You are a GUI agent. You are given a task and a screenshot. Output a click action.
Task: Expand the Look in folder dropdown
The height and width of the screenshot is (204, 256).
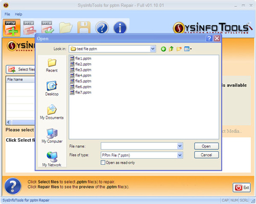[153, 49]
